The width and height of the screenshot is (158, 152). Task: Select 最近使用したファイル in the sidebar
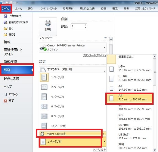pos(13,52)
